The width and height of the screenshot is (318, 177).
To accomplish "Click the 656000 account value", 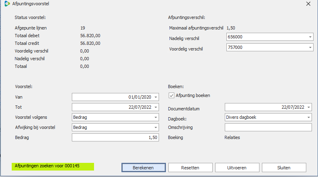I will tap(235, 37).
